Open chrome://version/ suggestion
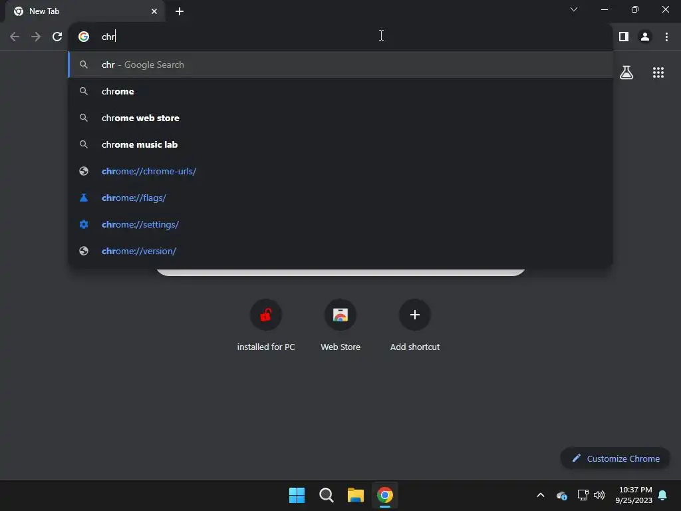681x511 pixels. (x=340, y=251)
